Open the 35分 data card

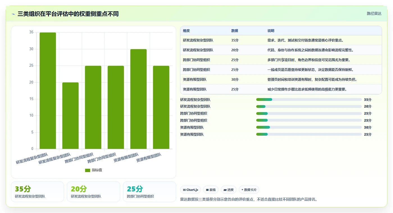[37, 192]
